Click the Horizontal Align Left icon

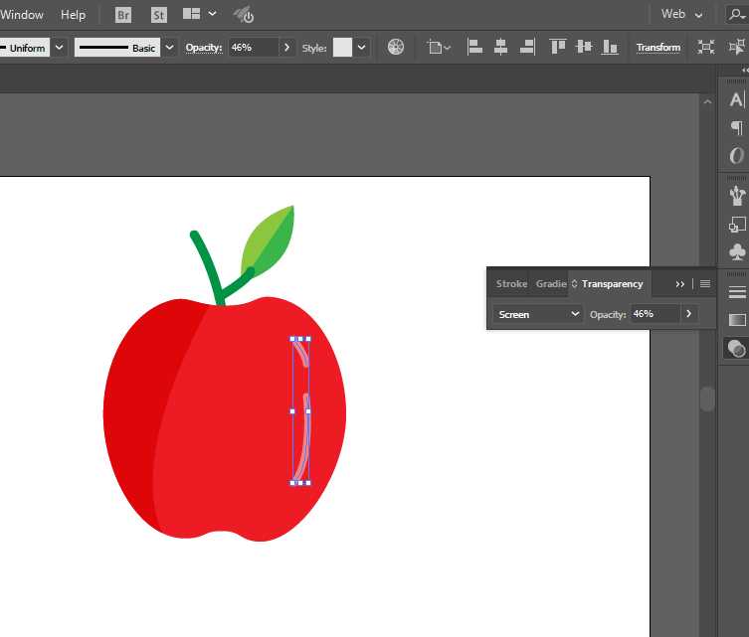[x=474, y=47]
